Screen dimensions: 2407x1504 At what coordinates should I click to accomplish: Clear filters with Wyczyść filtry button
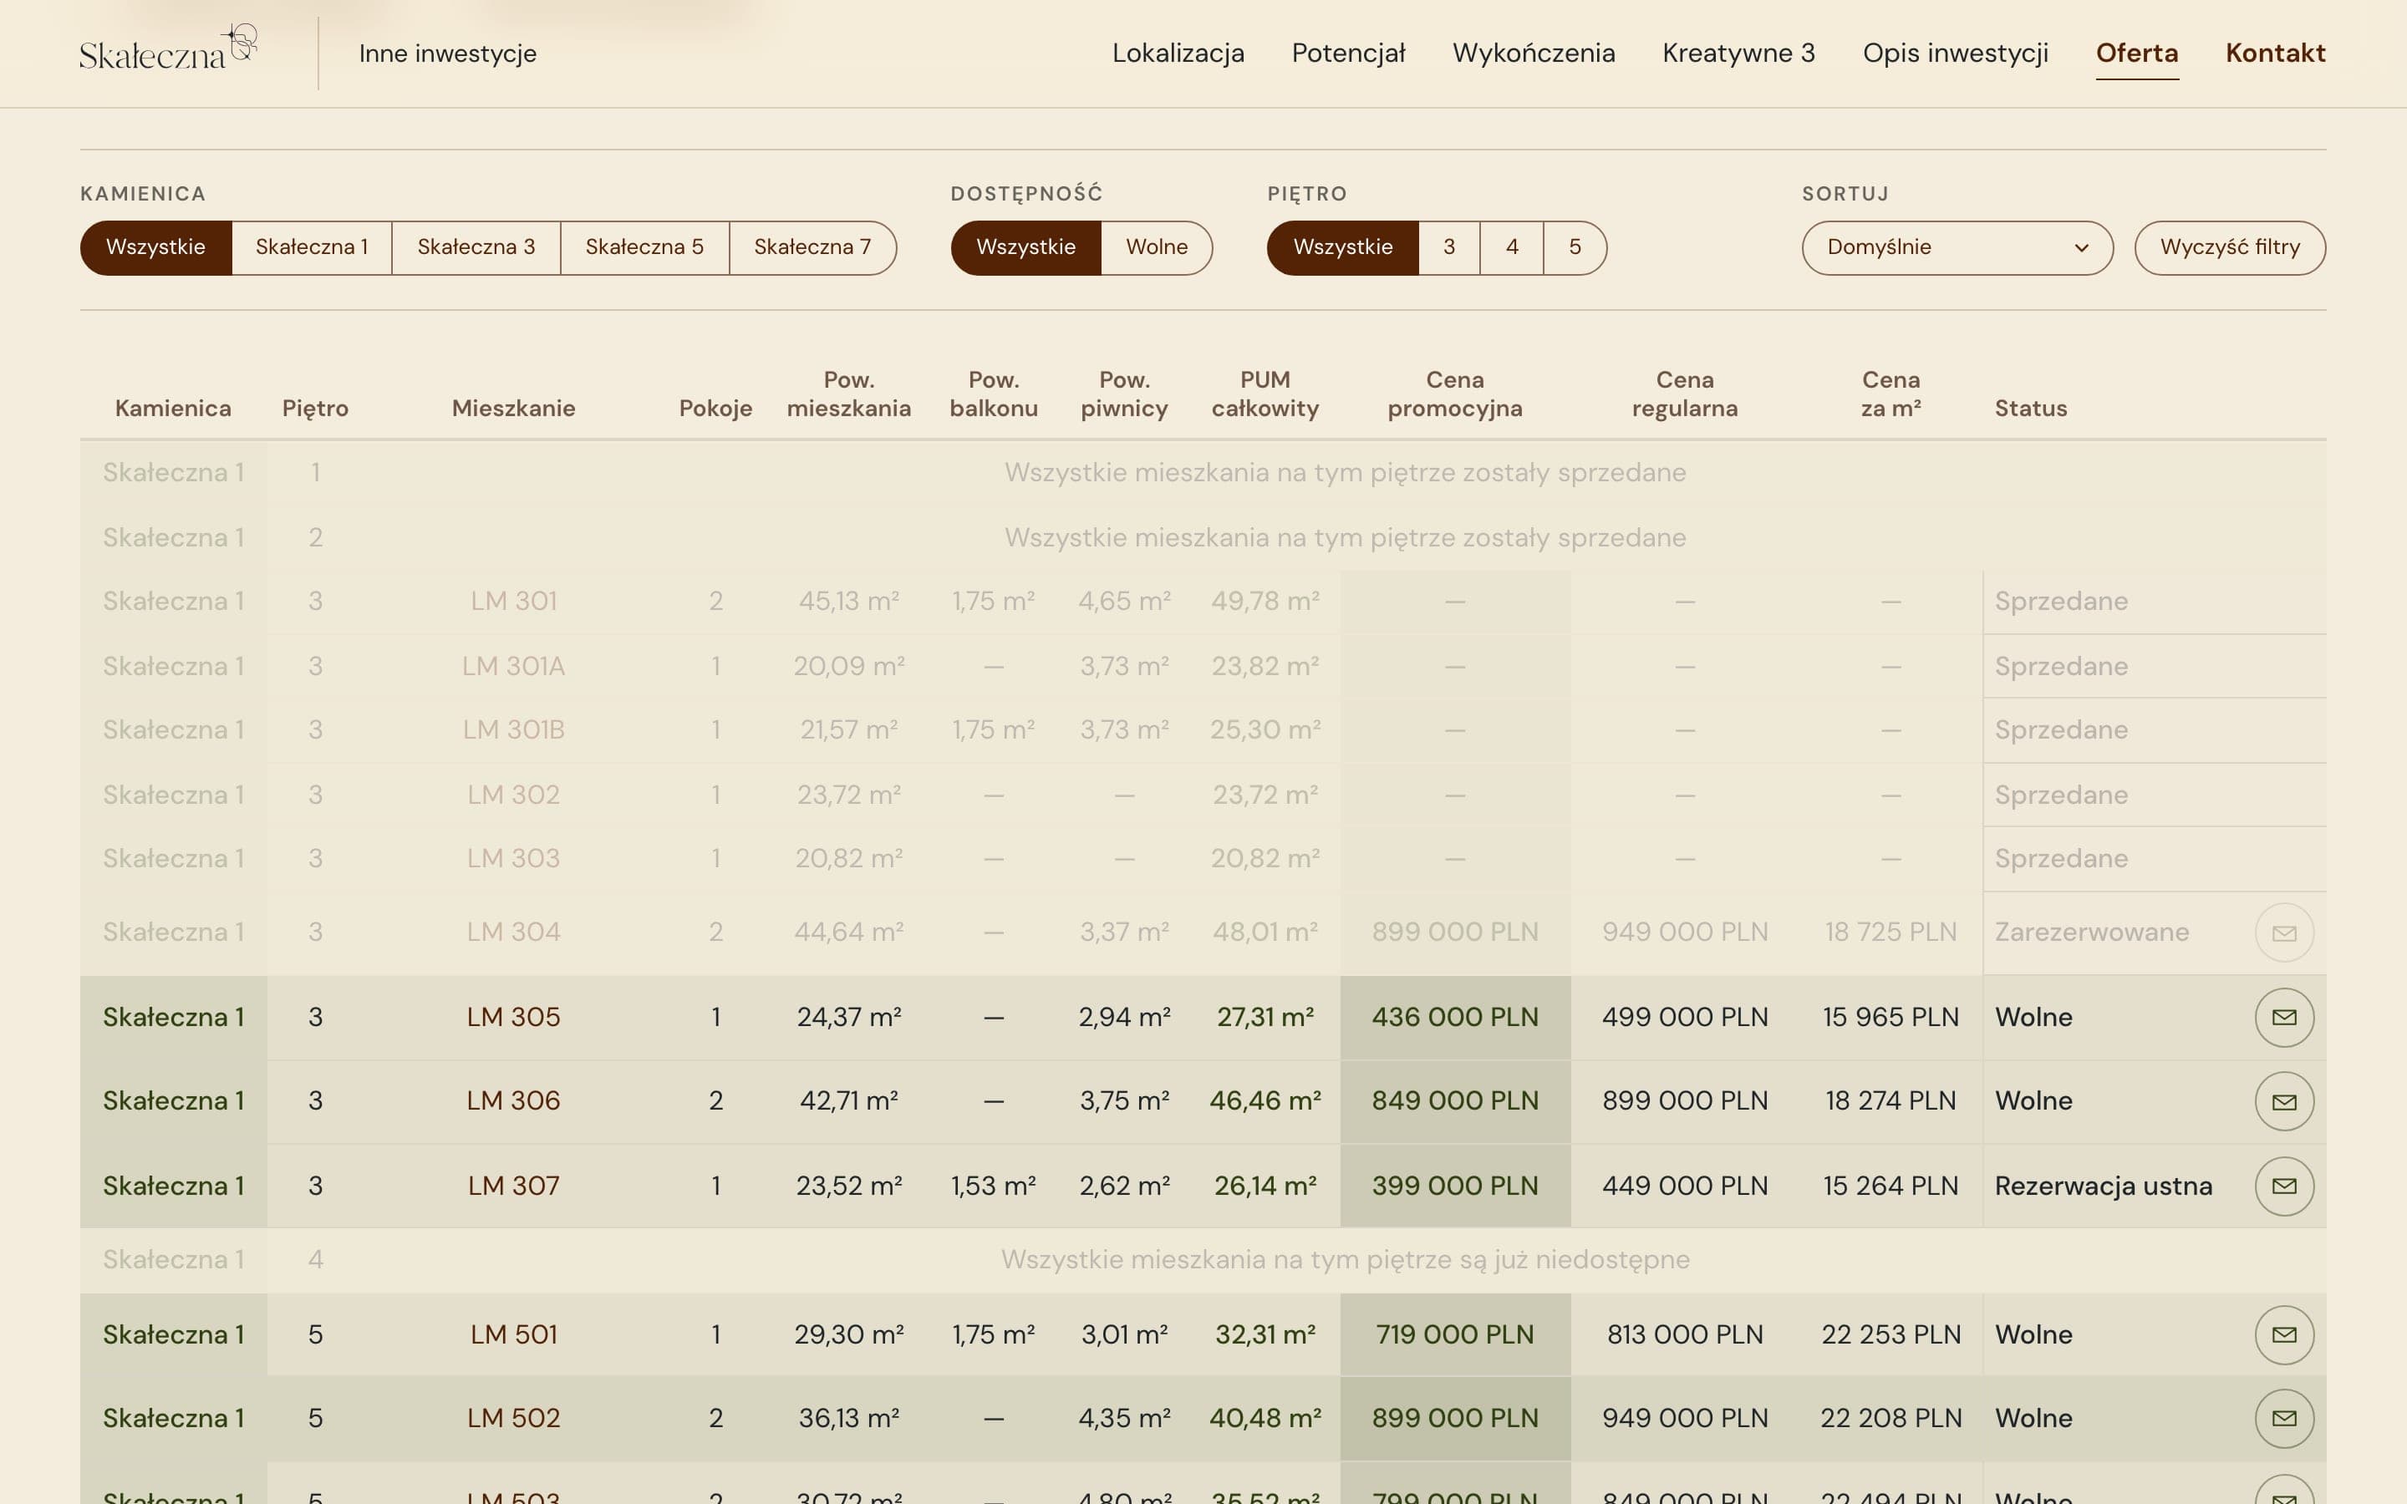(x=2230, y=247)
